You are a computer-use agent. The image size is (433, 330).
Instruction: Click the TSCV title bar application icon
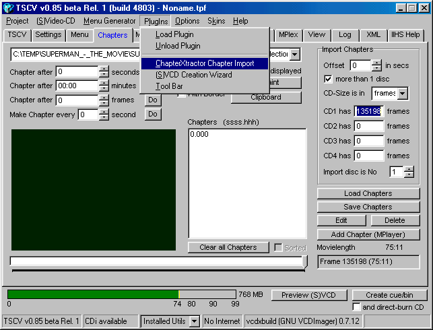point(9,7)
